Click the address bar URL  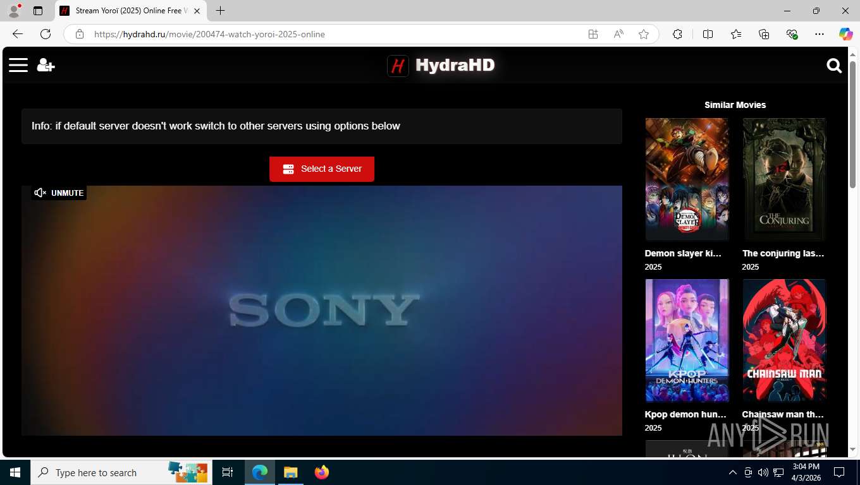pos(209,34)
